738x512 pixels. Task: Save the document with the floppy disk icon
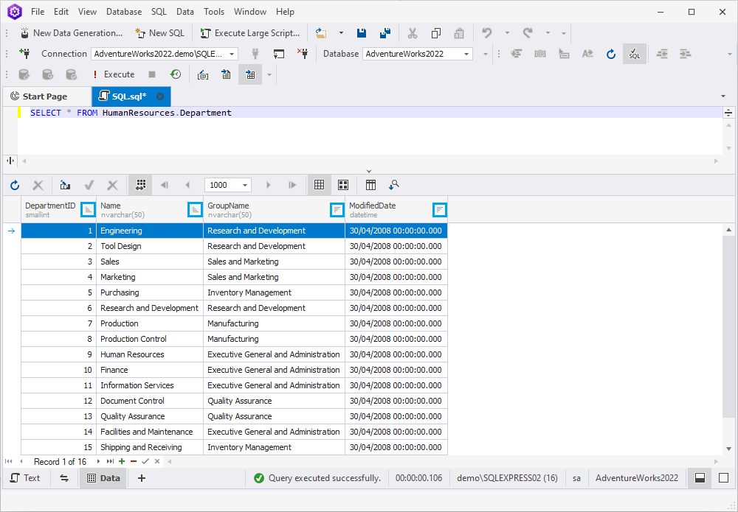point(362,33)
